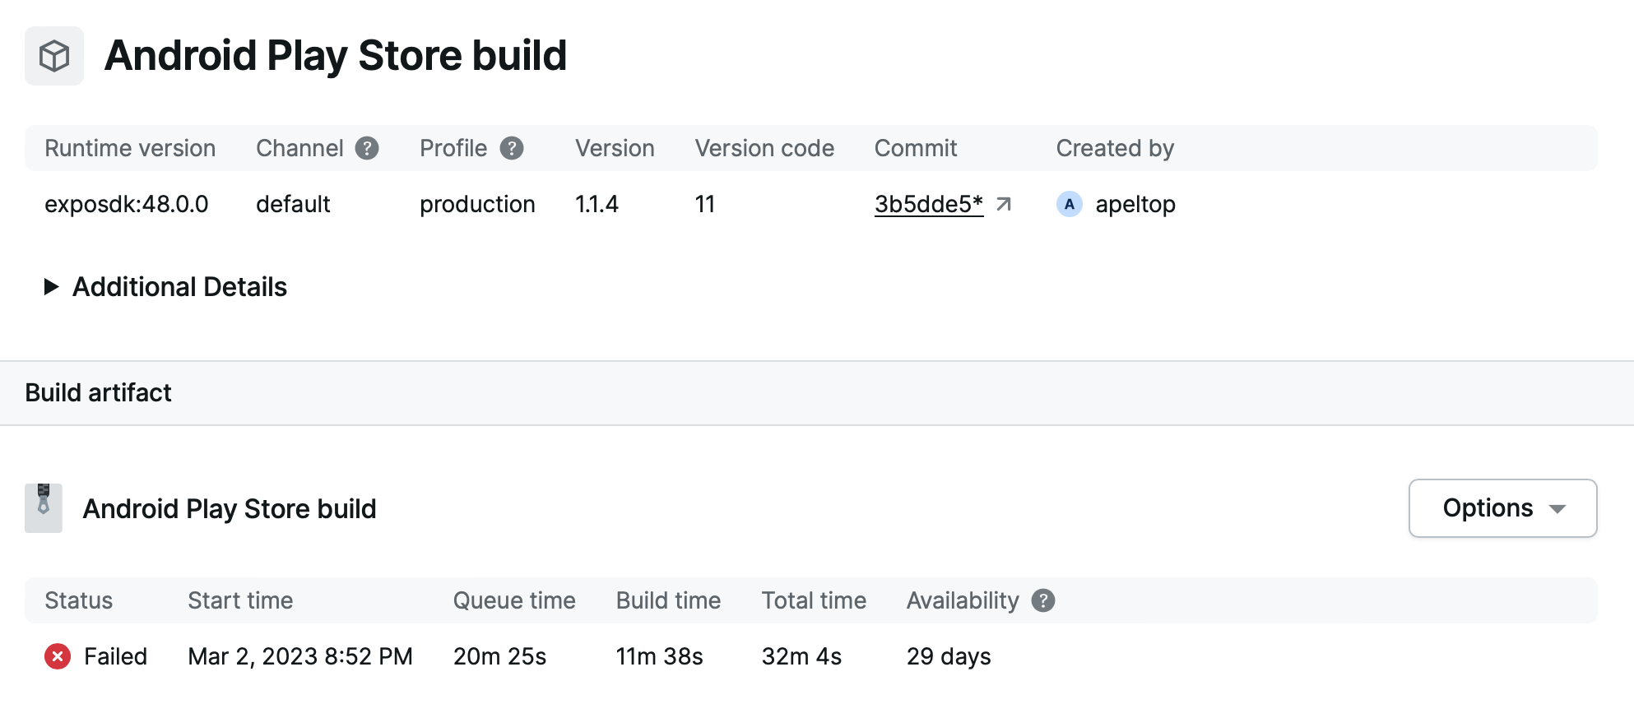Click the Runtime version column header
The image size is (1634, 704).
pos(130,148)
